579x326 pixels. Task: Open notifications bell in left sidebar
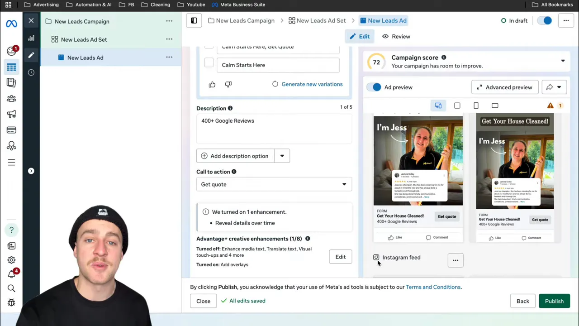click(11, 274)
